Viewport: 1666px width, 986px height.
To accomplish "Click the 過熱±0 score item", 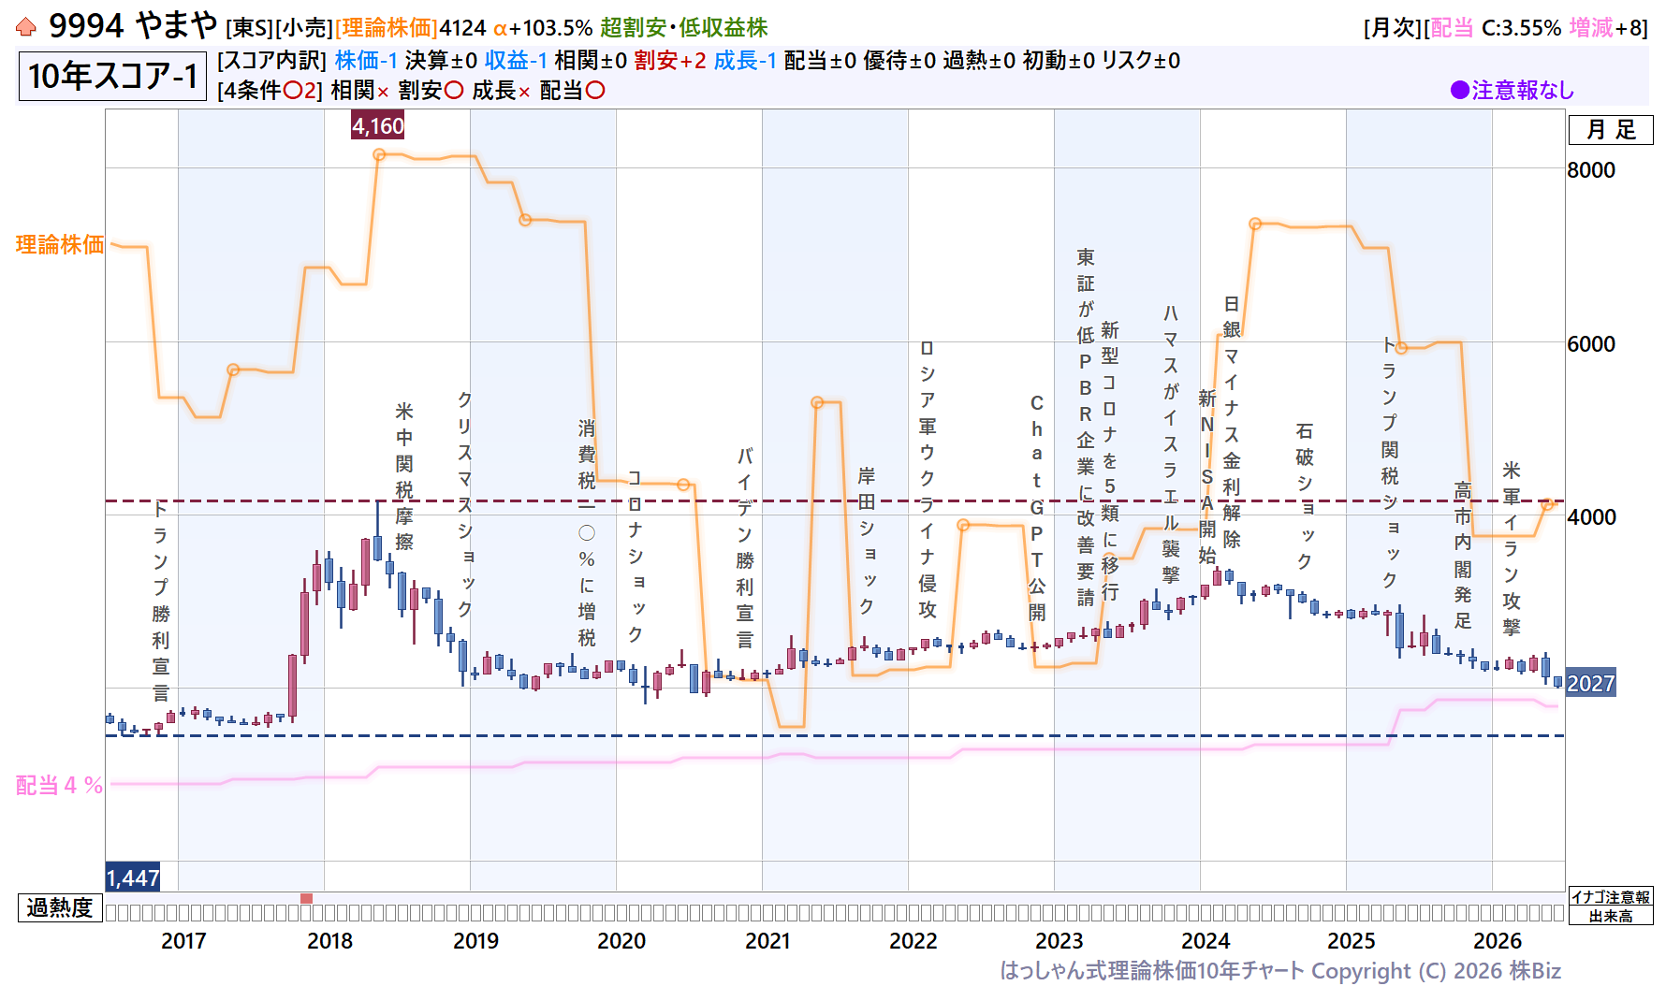I will tap(979, 61).
